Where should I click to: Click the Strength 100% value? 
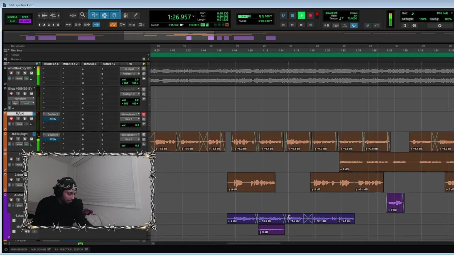pyautogui.click(x=423, y=19)
